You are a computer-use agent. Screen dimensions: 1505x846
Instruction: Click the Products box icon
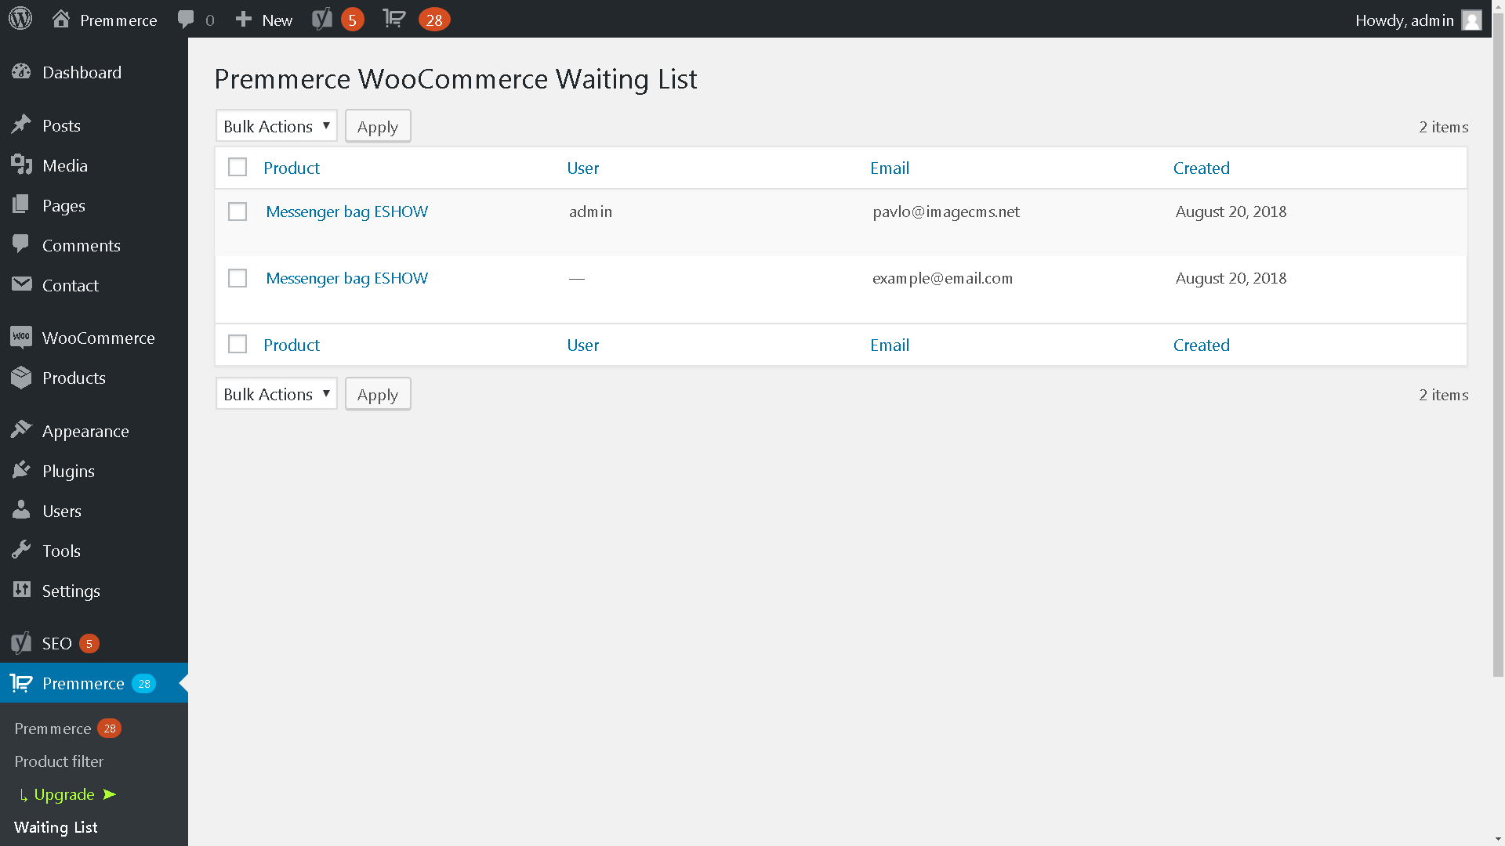point(21,377)
